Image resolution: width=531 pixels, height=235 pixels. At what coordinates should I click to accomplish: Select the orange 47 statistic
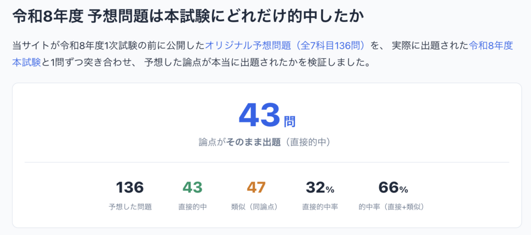pyautogui.click(x=256, y=188)
